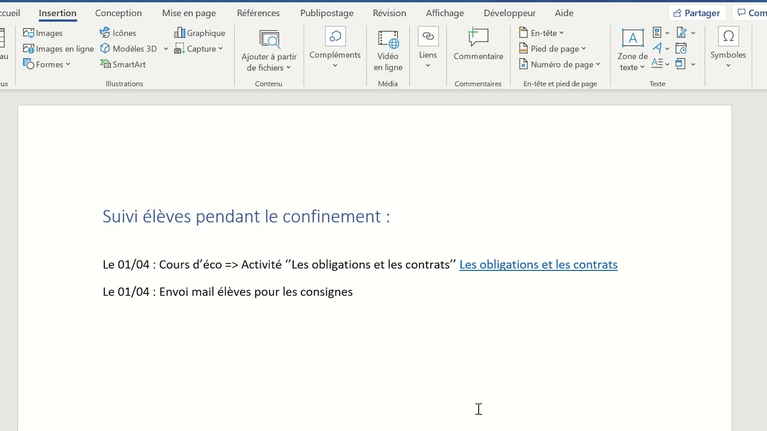Open Images en ligne search
The width and height of the screenshot is (767, 431).
tap(58, 48)
